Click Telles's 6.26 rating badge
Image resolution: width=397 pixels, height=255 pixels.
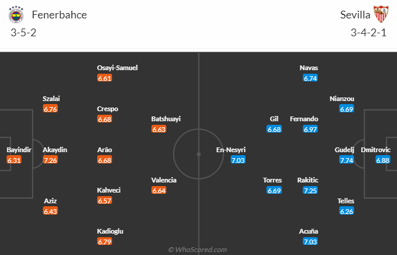[x=346, y=211]
